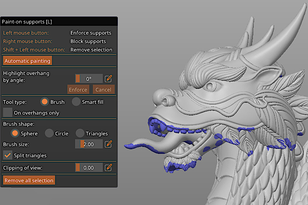The width and height of the screenshot is (308, 205).
Task: Adjust the Brush size slider
Action: (89, 144)
